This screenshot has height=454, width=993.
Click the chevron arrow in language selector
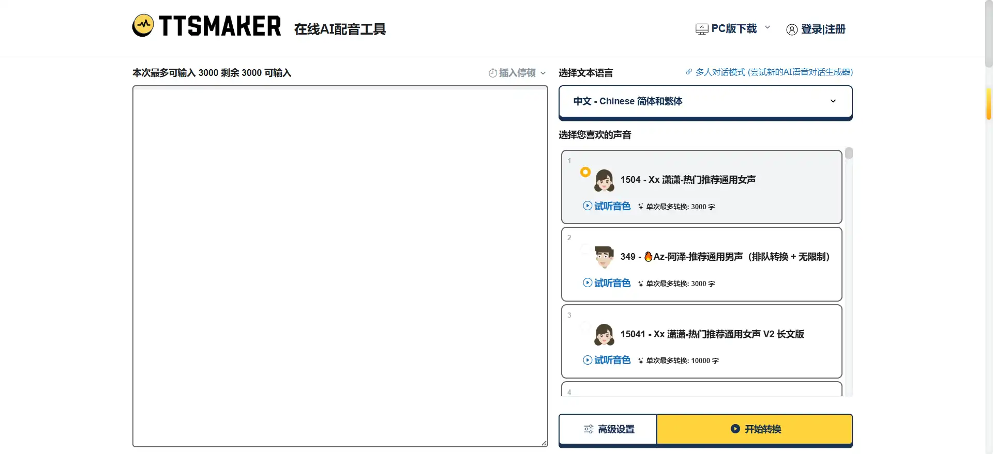[833, 101]
